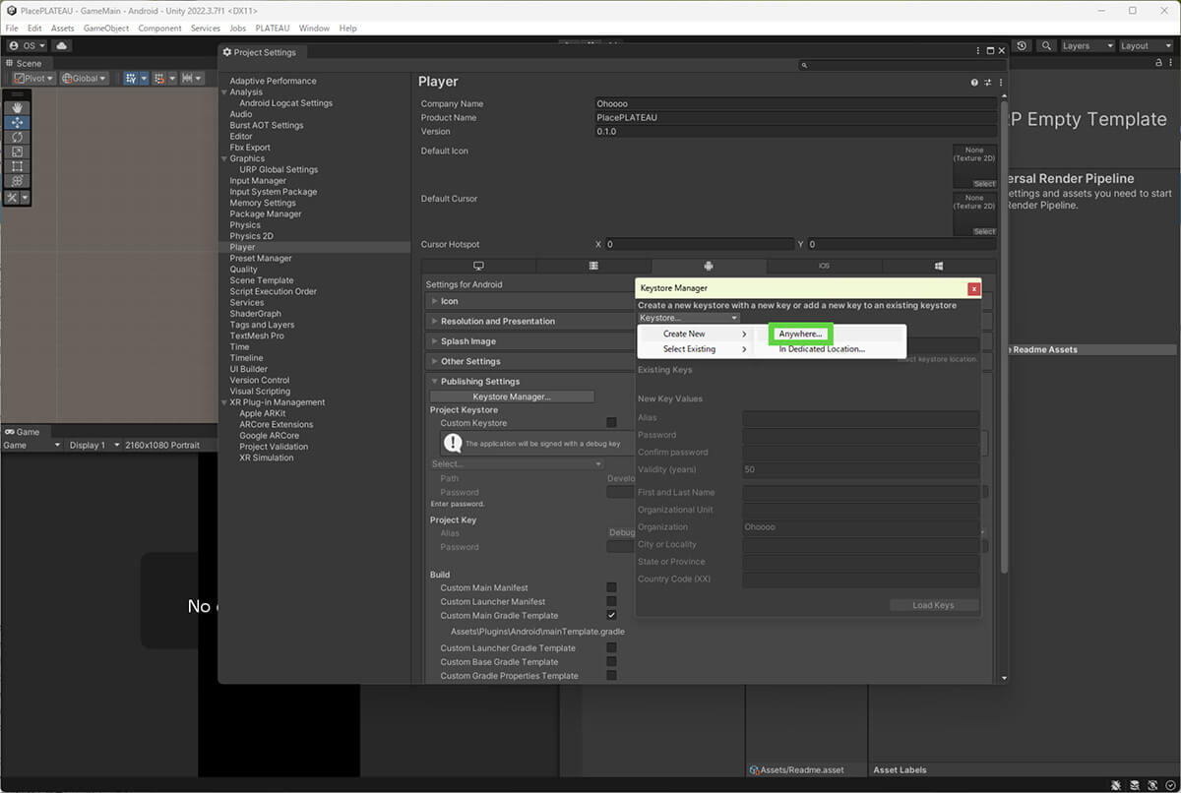The height and width of the screenshot is (793, 1181).
Task: Enable Custom Main Manifest checkbox
Action: 611,587
